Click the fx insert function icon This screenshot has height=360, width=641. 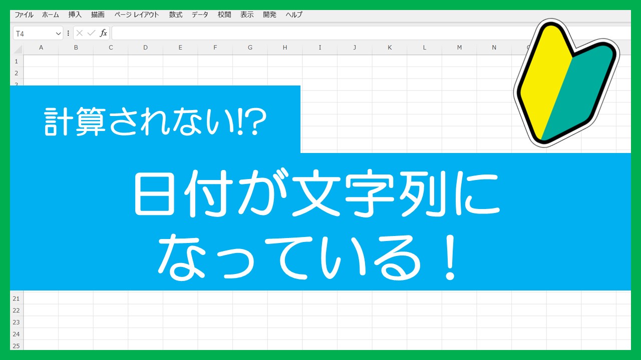[104, 33]
